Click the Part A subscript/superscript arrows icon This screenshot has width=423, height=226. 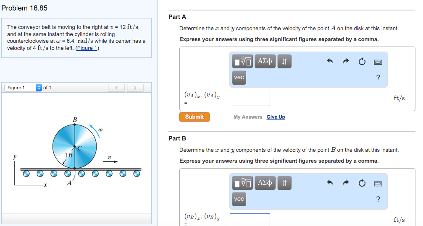[284, 62]
